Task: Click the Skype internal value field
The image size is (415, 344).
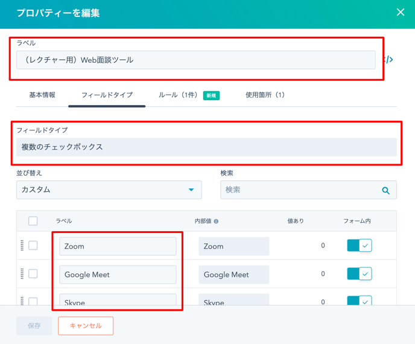Action: [x=234, y=299]
